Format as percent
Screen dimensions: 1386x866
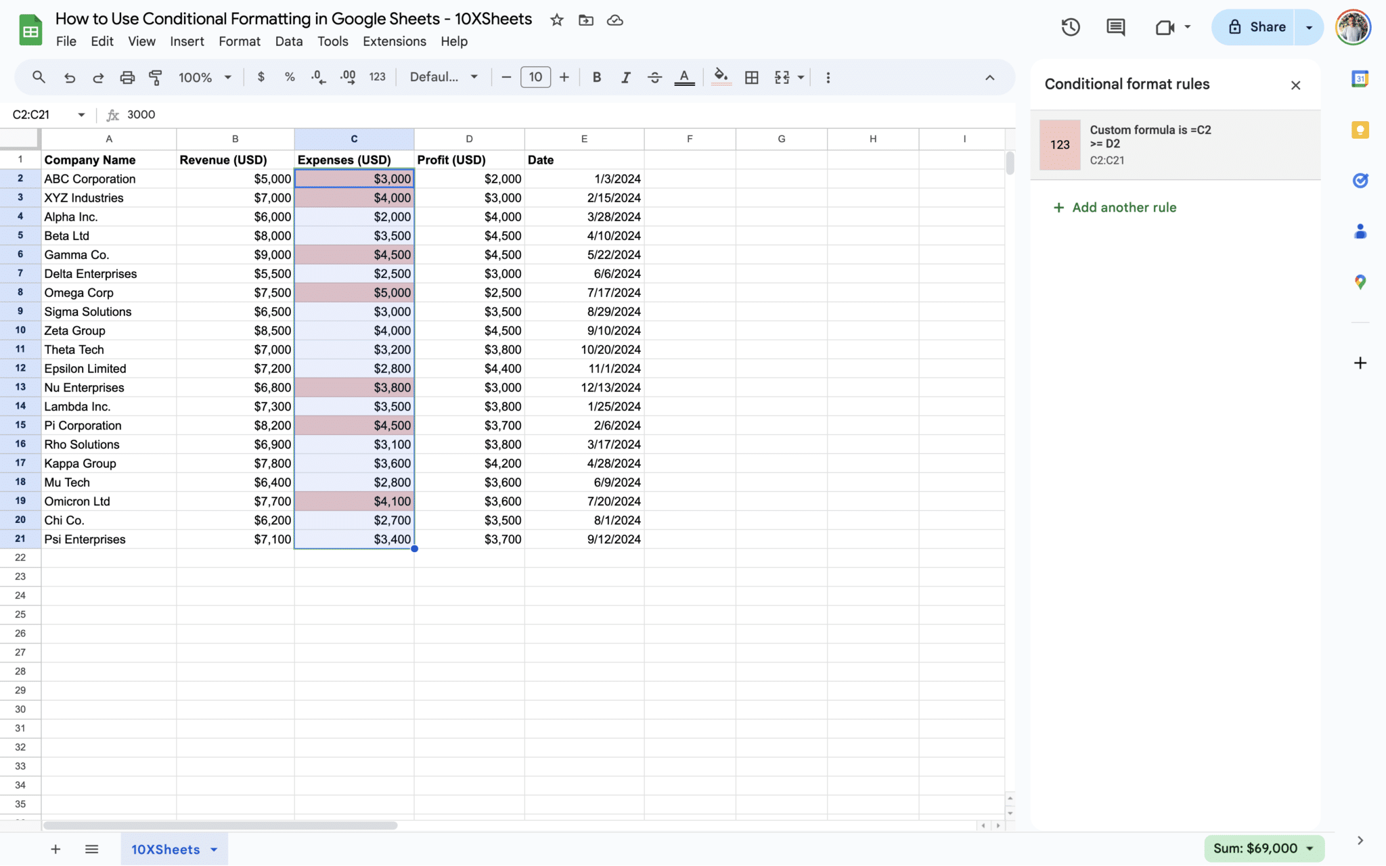click(290, 77)
